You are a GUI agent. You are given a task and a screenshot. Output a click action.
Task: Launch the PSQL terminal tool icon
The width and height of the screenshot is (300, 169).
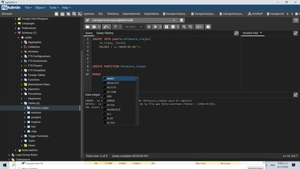80,14
